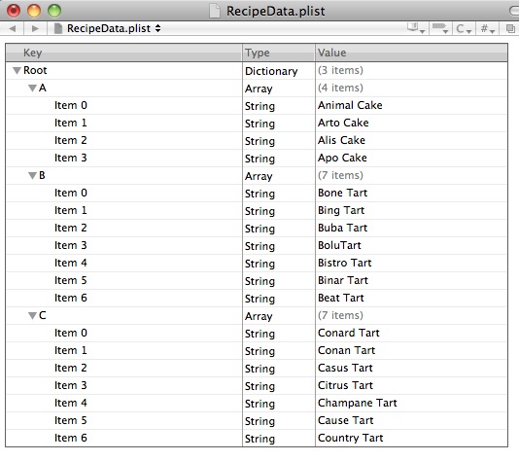
Task: Open the breakpoints popup icon
Action: 440,28
